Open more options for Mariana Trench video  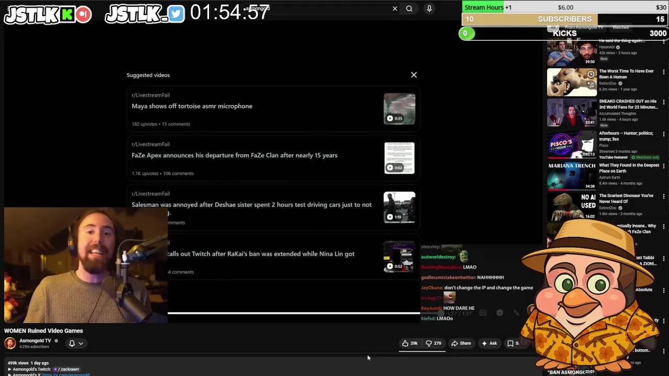(x=664, y=166)
